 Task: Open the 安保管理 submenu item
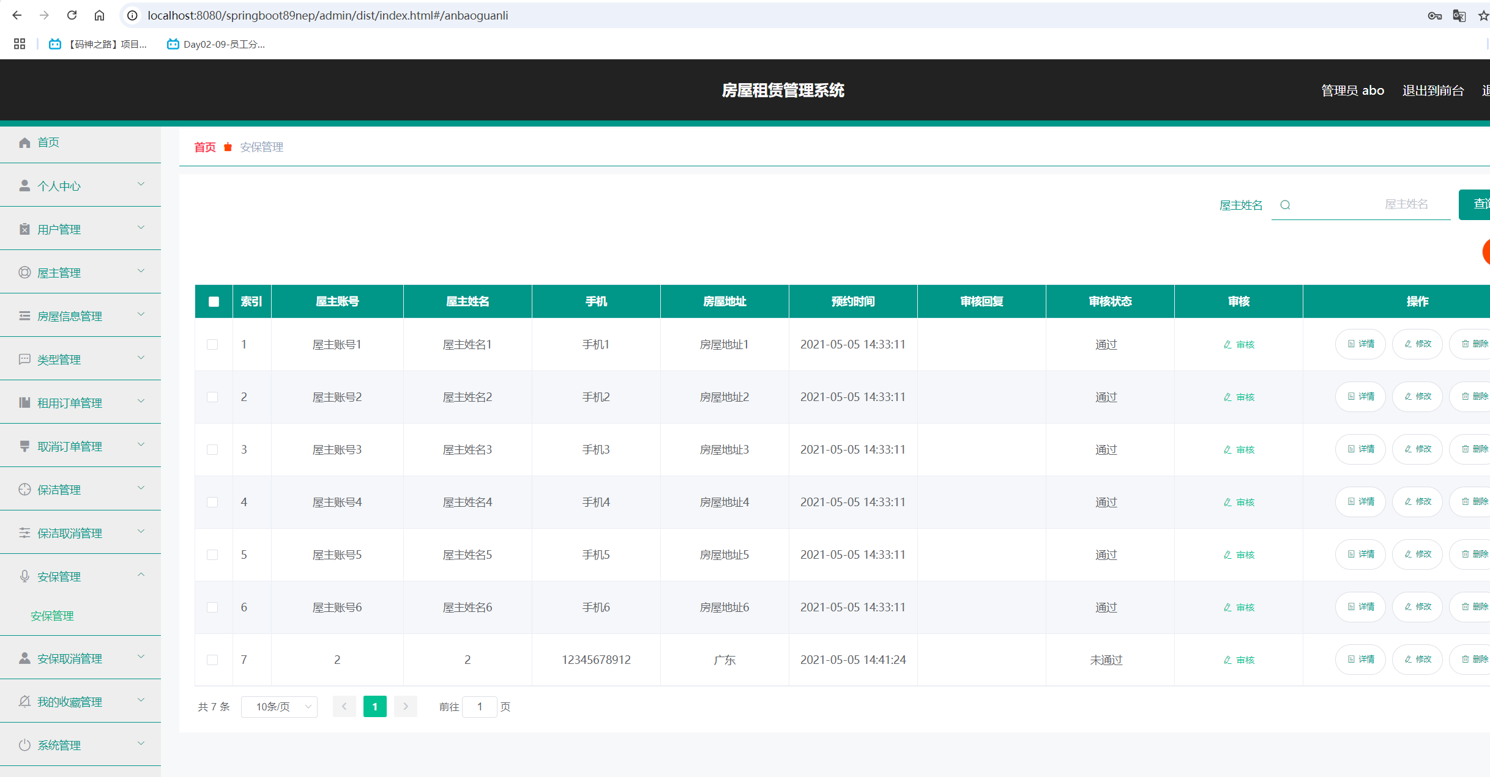tap(52, 616)
